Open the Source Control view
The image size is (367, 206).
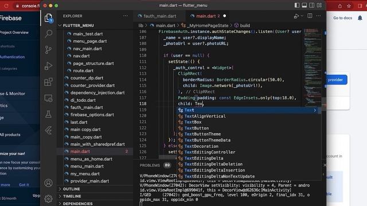(x=48, y=50)
